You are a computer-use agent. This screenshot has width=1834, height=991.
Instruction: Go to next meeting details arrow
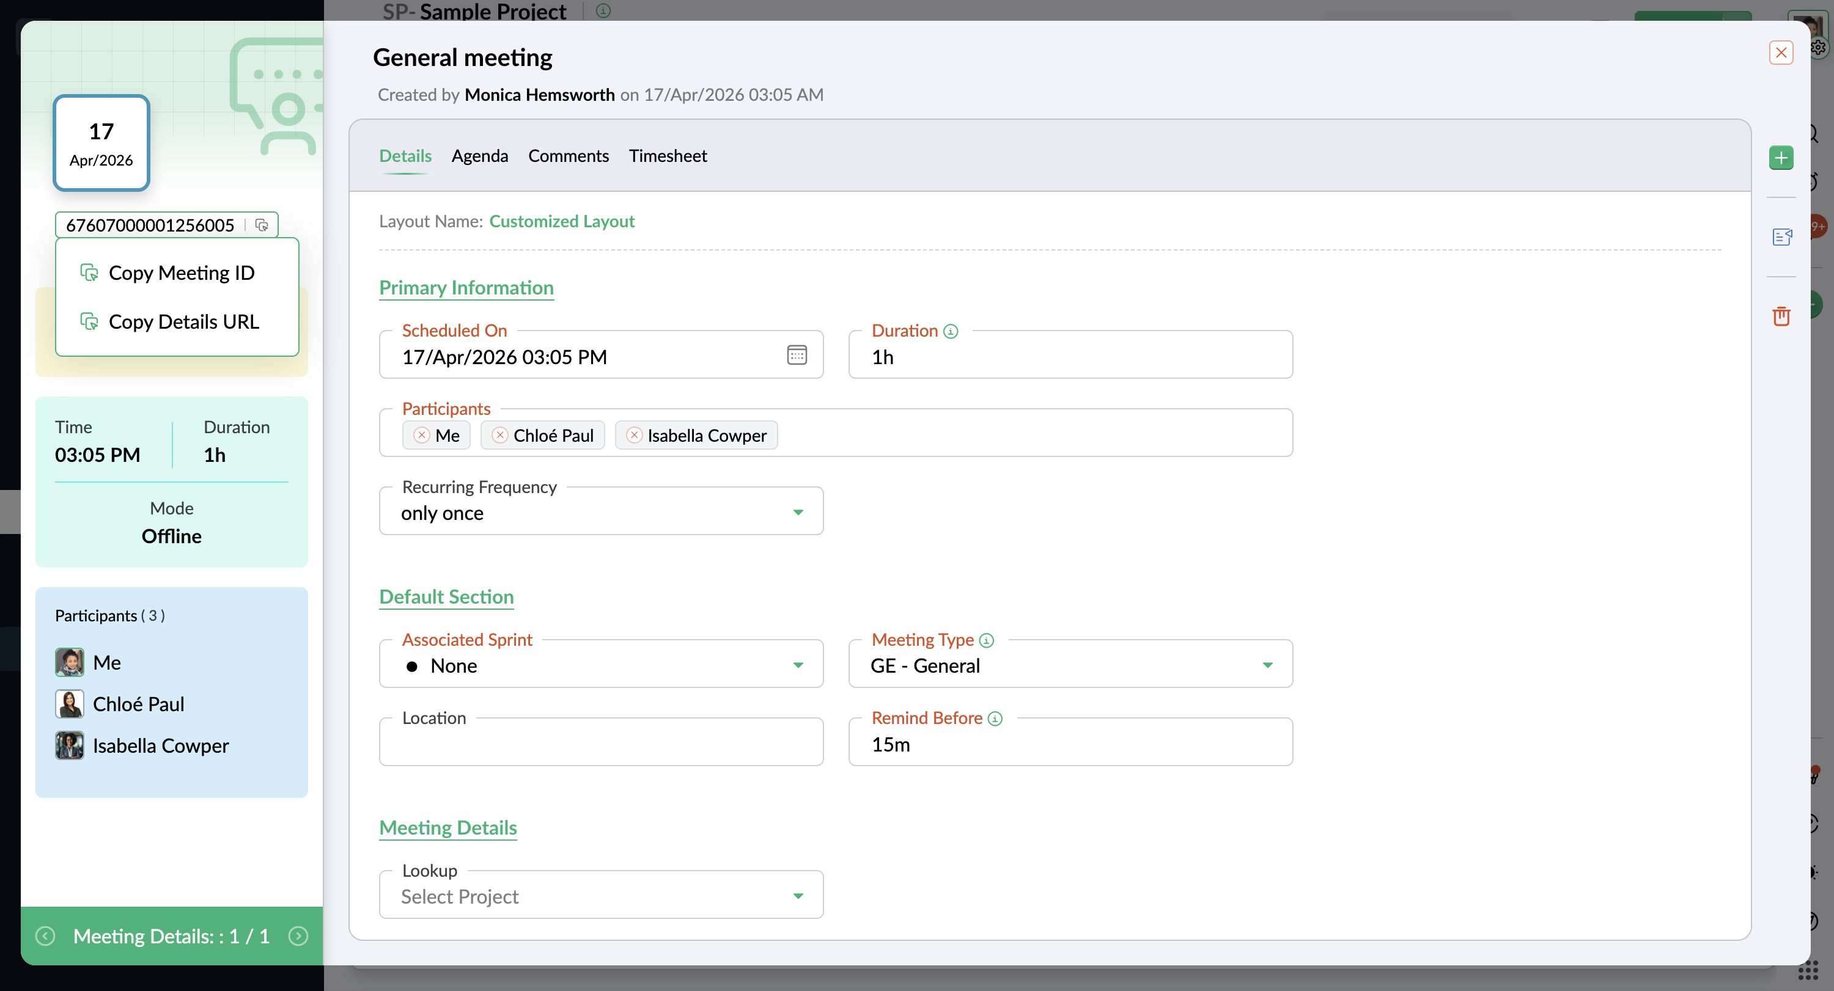[298, 936]
